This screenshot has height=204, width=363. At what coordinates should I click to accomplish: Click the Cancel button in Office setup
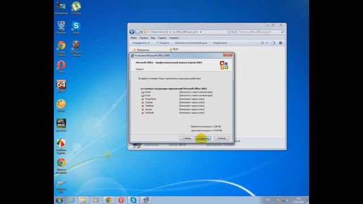[222, 138]
